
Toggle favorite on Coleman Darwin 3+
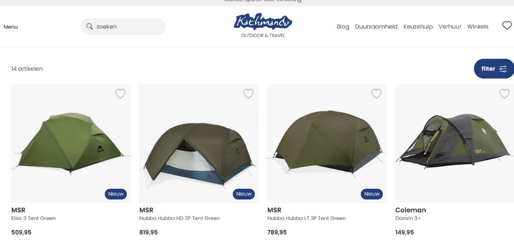point(504,94)
